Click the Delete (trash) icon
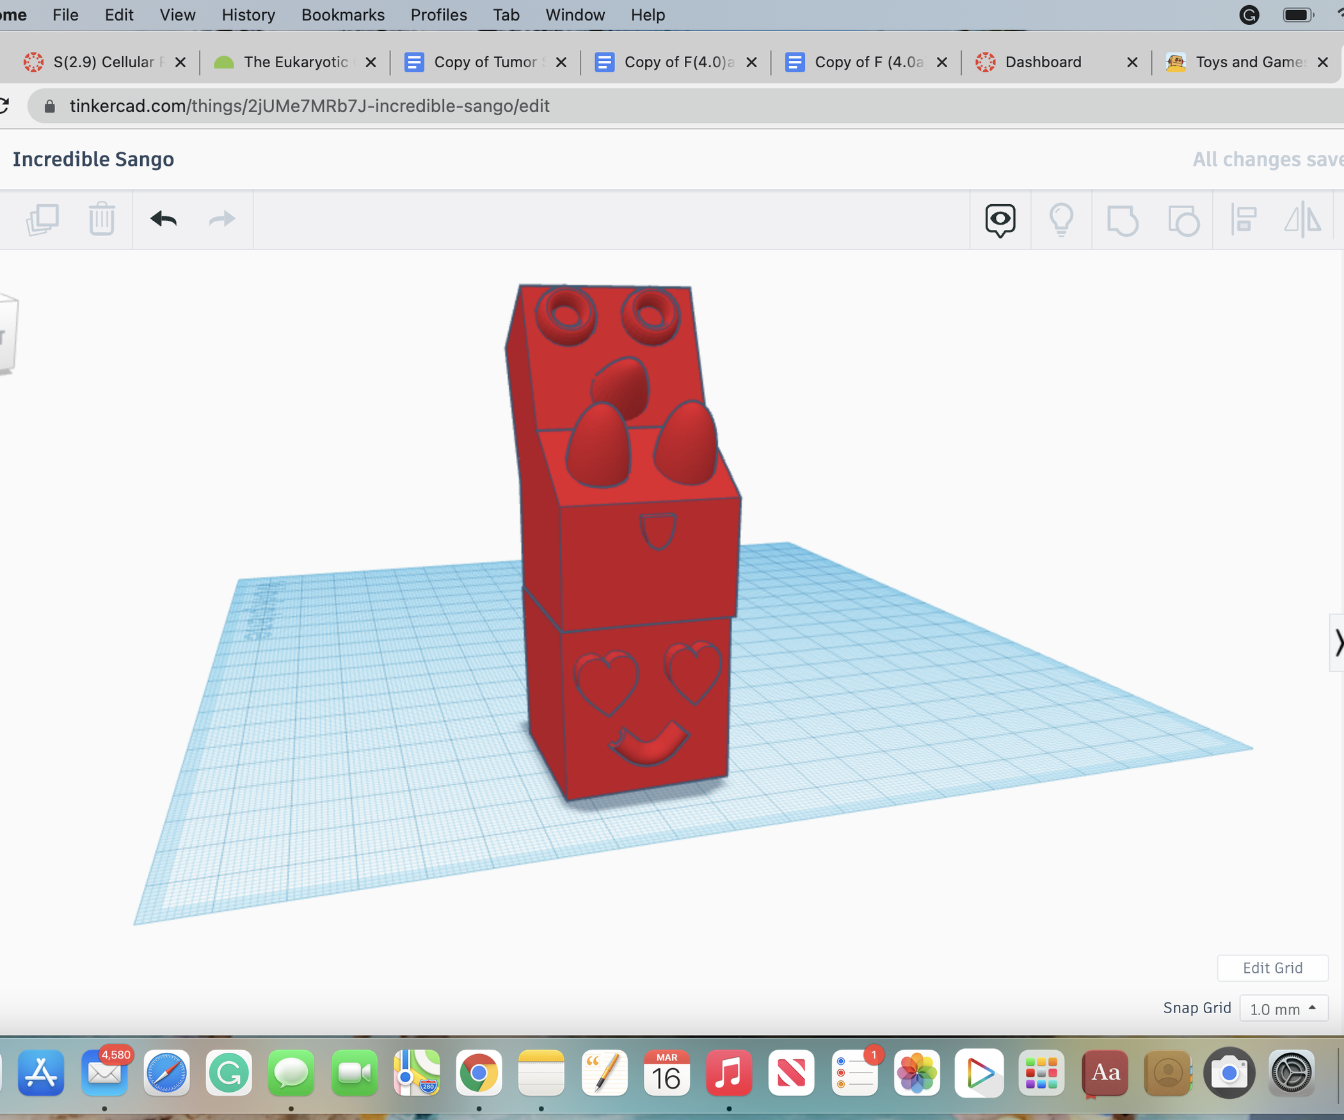The image size is (1344, 1120). point(101,220)
